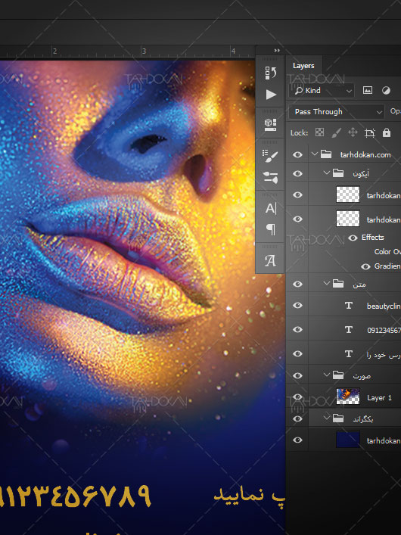Open the Glyphs panel icon
This screenshot has width=401, height=535.
pyautogui.click(x=271, y=260)
